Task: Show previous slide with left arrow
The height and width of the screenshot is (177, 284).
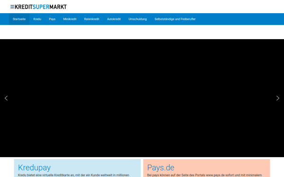Action: coord(6,98)
